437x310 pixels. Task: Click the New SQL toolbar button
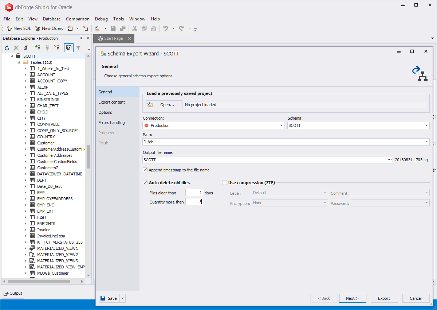coord(19,28)
